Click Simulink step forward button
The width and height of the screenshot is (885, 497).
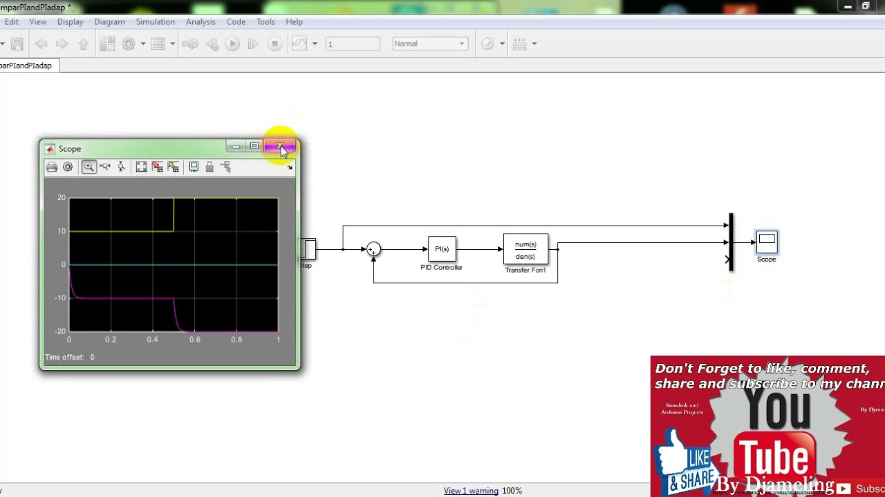[253, 43]
